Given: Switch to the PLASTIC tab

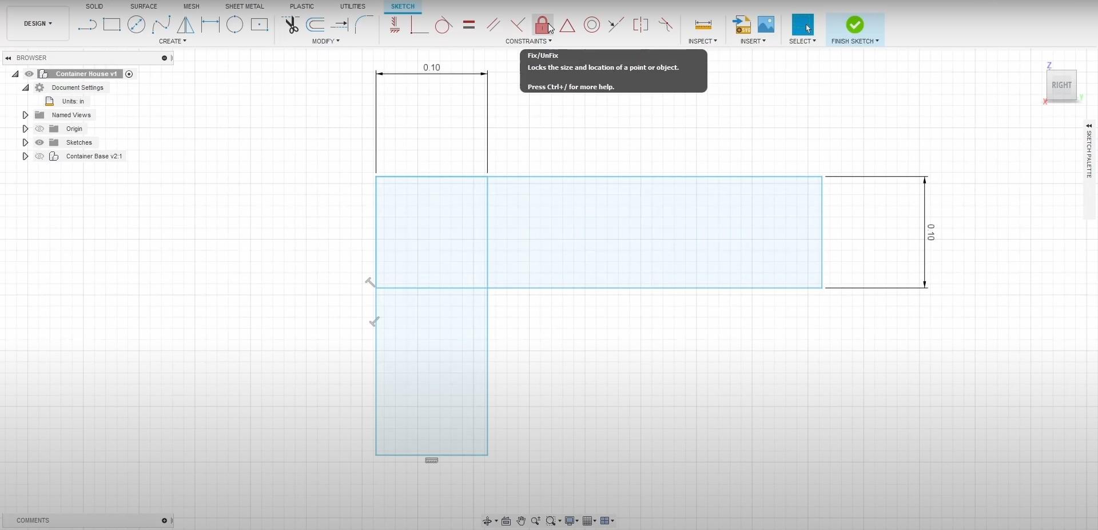Looking at the screenshot, I should (x=302, y=6).
